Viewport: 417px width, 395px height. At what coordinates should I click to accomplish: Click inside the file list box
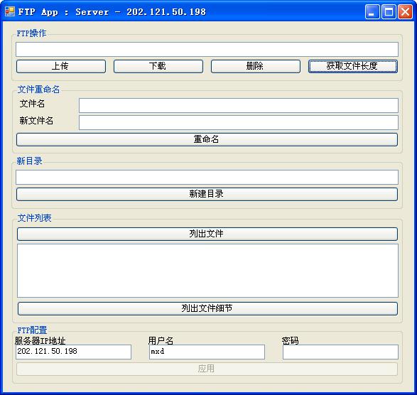point(207,271)
